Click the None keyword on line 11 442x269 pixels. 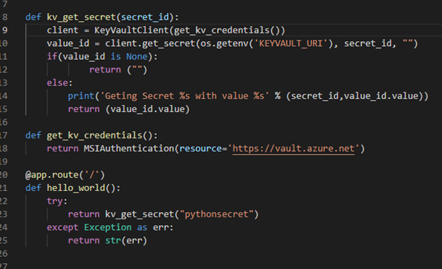[x=137, y=57]
